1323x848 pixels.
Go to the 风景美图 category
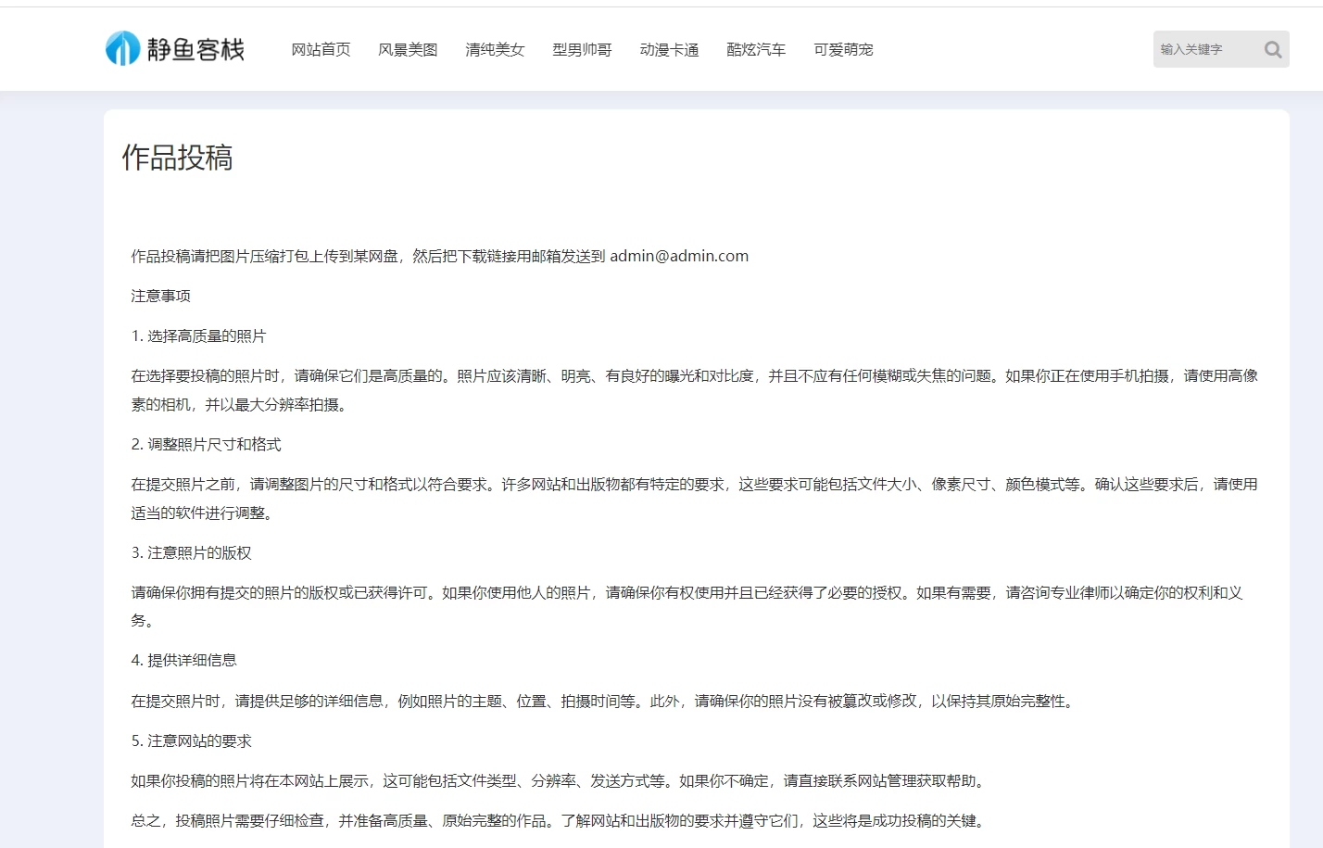click(x=408, y=50)
